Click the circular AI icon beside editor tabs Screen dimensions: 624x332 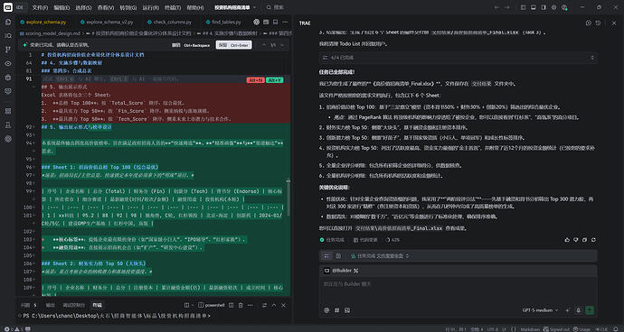coord(256,22)
